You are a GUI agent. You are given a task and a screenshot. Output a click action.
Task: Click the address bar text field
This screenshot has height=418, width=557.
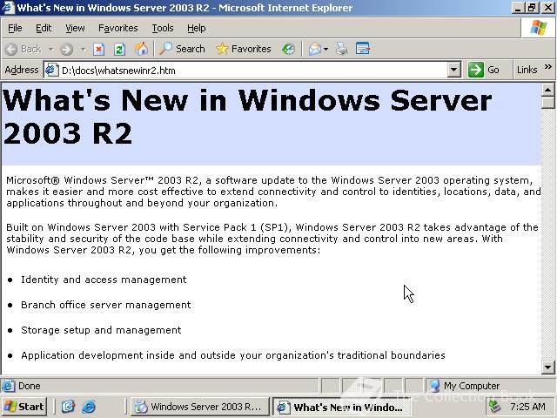[253, 70]
